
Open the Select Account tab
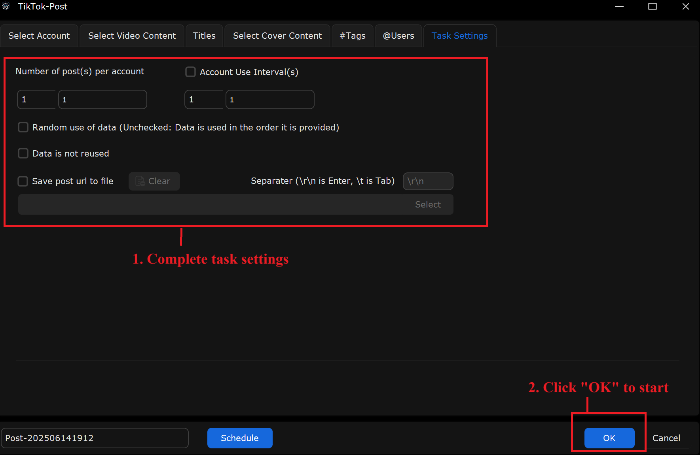[39, 36]
